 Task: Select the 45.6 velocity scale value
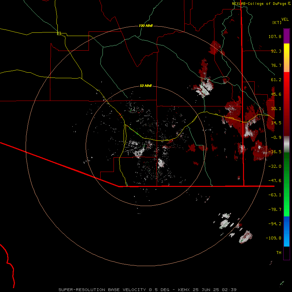(x=276, y=94)
